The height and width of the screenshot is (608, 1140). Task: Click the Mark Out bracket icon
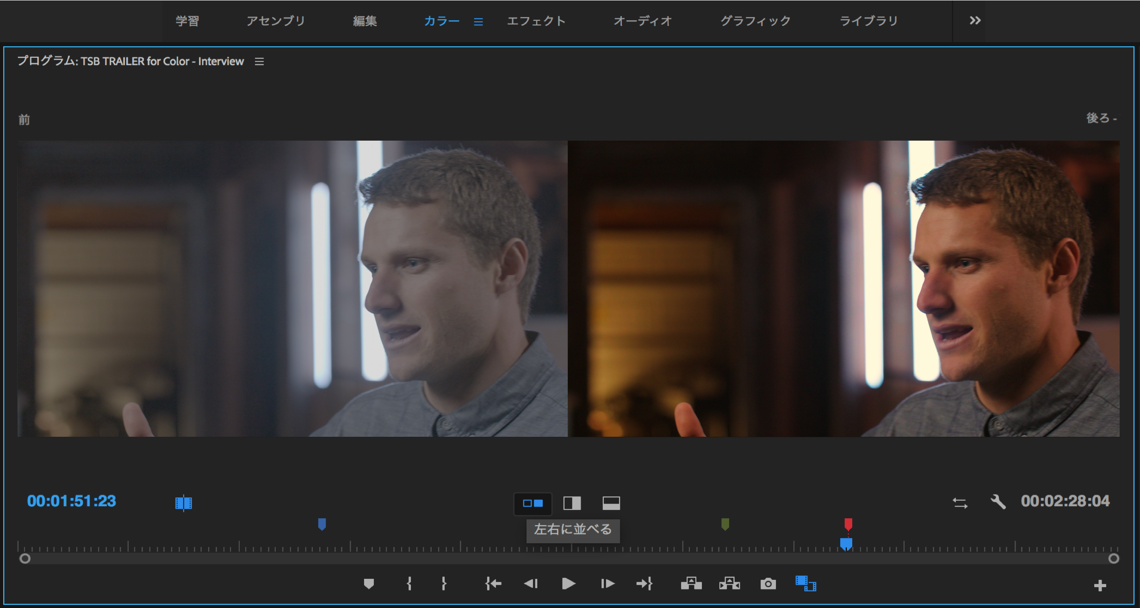(x=444, y=584)
